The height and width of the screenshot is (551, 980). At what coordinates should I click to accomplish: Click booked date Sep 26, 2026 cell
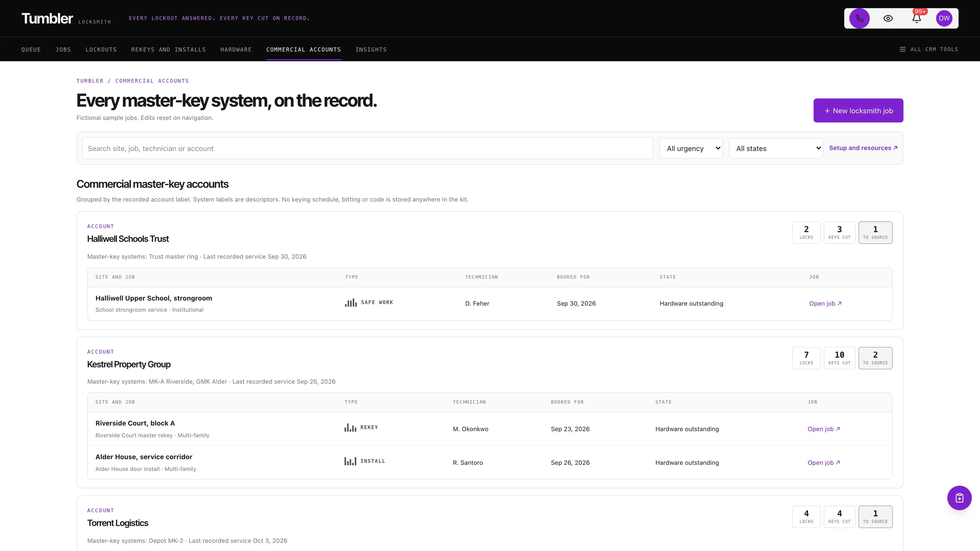pyautogui.click(x=570, y=463)
